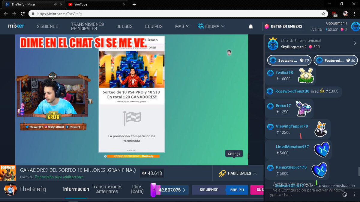Click the chat options three-dot icon
This screenshot has width=360, height=202.
click(x=353, y=195)
